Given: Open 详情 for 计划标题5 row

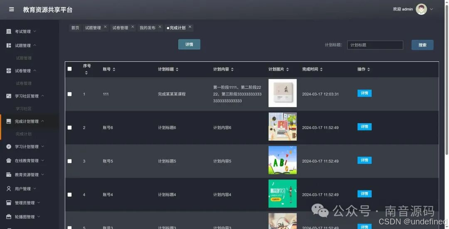Looking at the screenshot, I should (x=365, y=160).
